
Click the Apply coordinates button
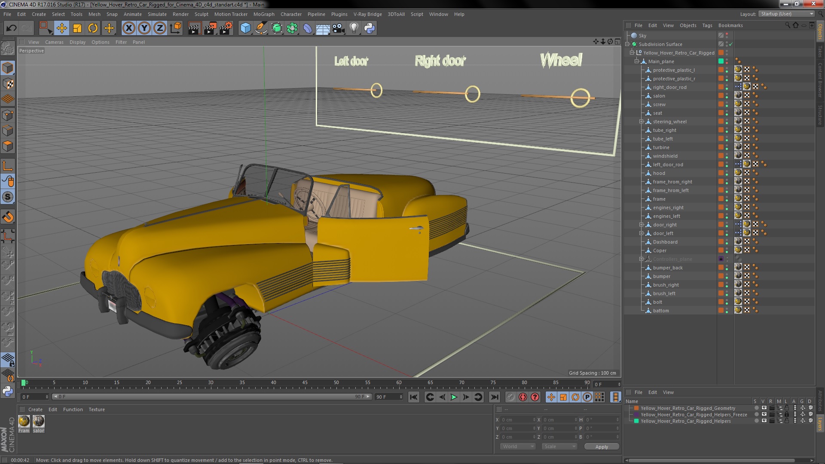602,447
